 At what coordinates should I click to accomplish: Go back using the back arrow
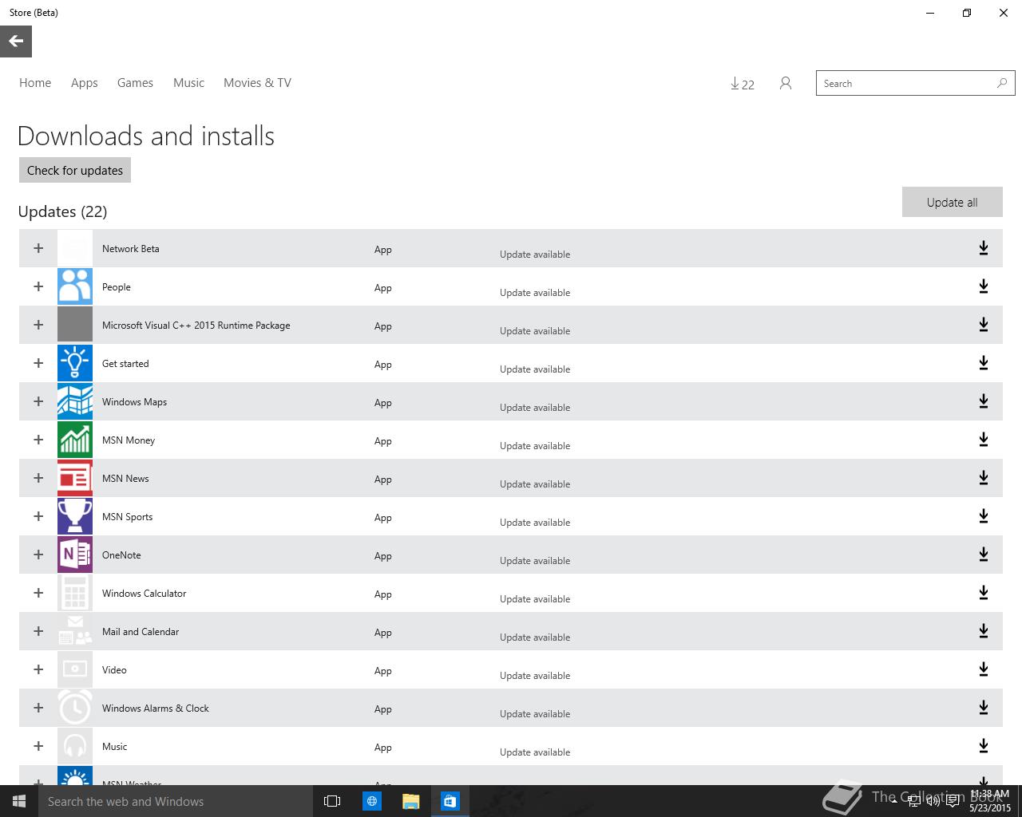click(16, 41)
